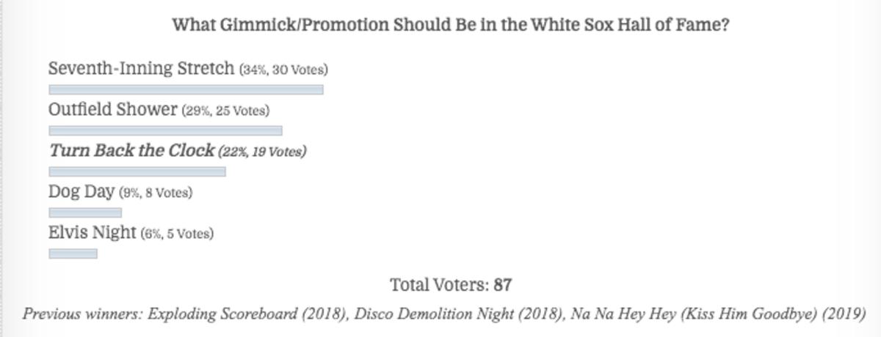
Task: Click the poll question title text
Action: (451, 25)
